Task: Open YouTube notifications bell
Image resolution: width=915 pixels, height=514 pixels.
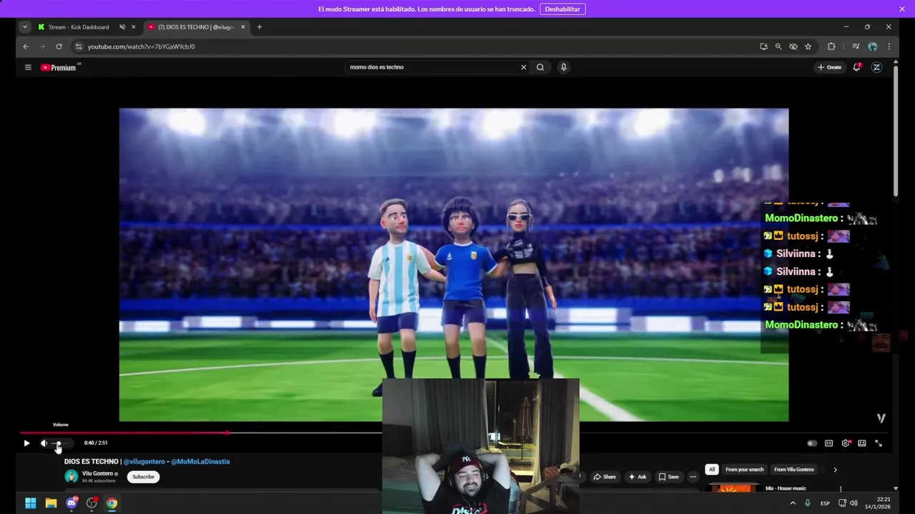Action: tap(856, 67)
